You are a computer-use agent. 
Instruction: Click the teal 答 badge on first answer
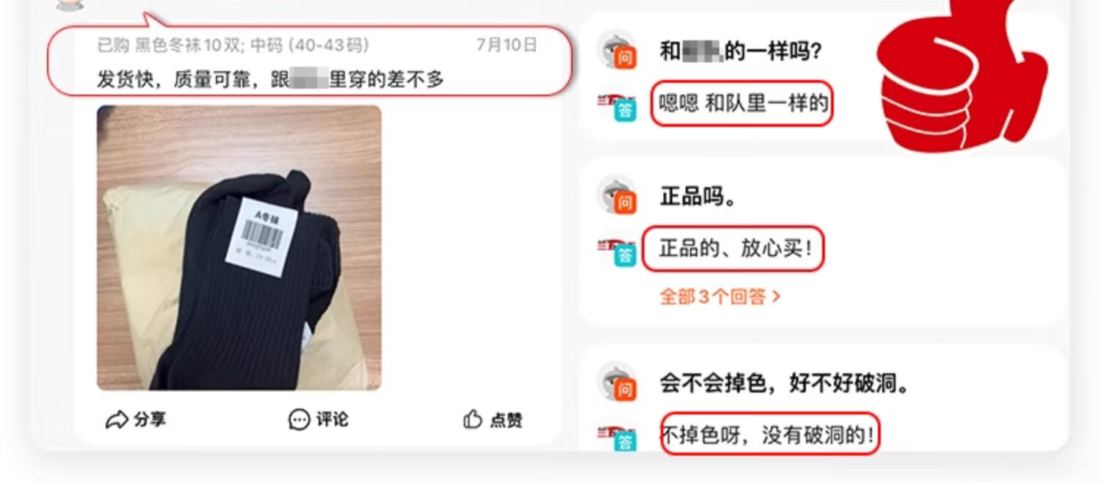click(x=625, y=111)
